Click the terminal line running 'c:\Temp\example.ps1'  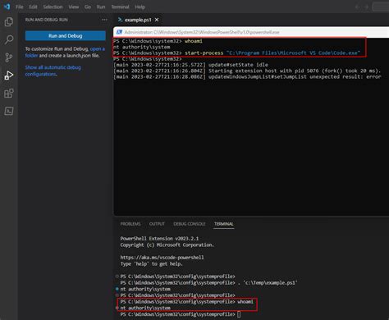pos(208,283)
